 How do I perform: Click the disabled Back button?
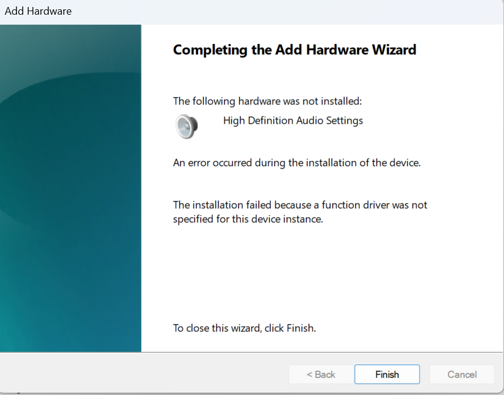coord(321,374)
